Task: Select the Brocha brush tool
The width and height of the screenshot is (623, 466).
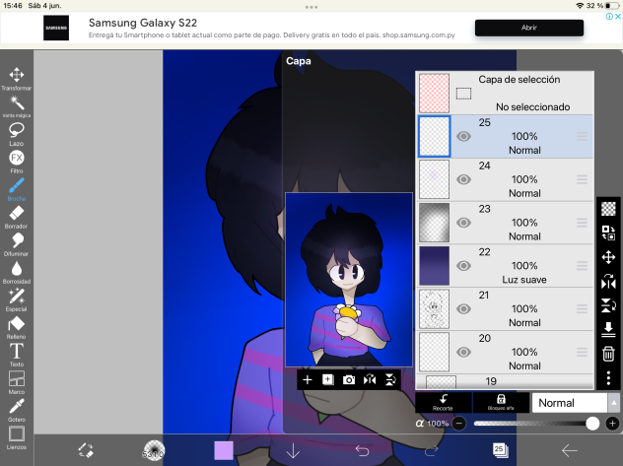Action: tap(17, 189)
